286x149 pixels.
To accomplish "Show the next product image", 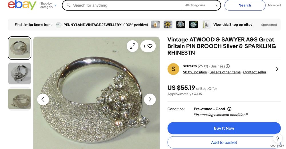I will pyautogui.click(x=150, y=100).
